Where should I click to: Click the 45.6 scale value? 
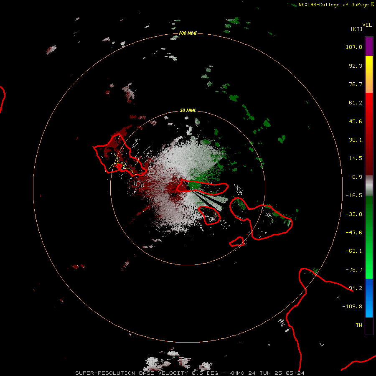(x=356, y=121)
